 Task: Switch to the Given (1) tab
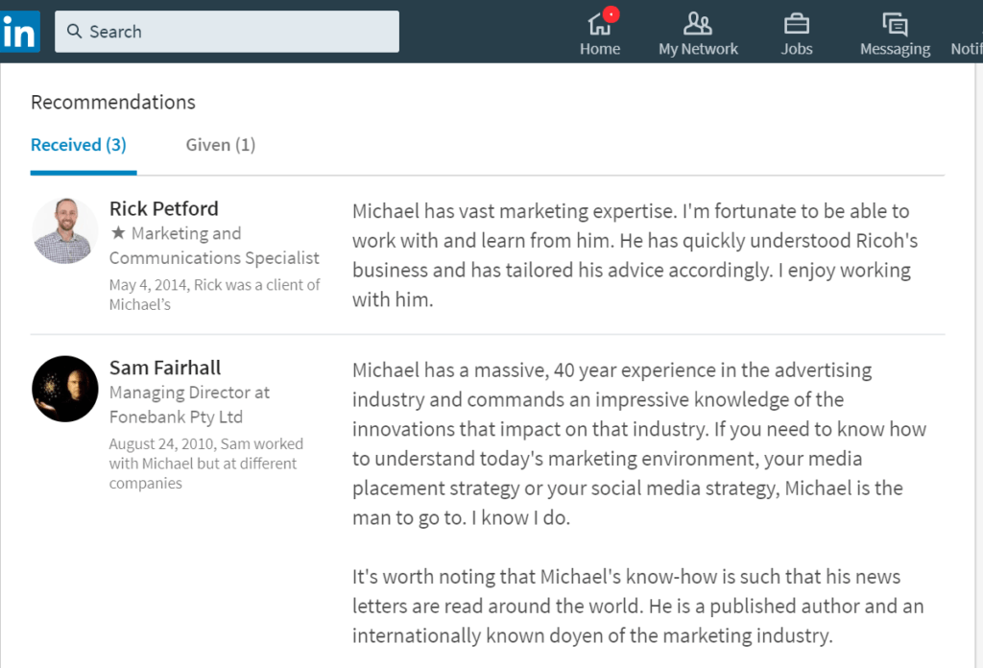tap(221, 145)
